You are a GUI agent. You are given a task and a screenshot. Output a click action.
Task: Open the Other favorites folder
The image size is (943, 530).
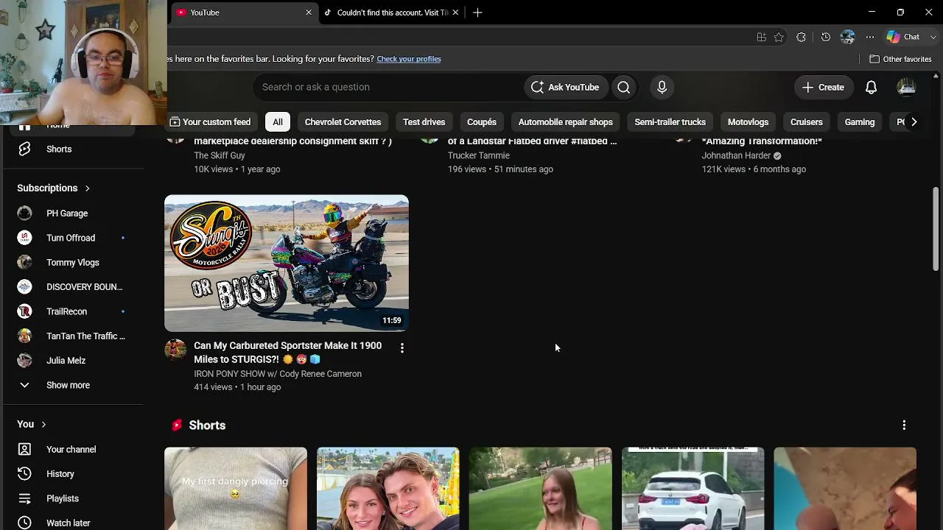[900, 59]
